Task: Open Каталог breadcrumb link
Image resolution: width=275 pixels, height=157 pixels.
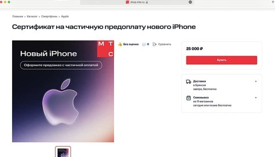Action: point(32,16)
